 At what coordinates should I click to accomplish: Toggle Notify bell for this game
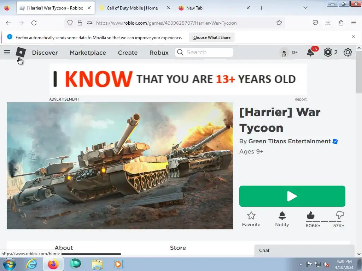[282, 219]
